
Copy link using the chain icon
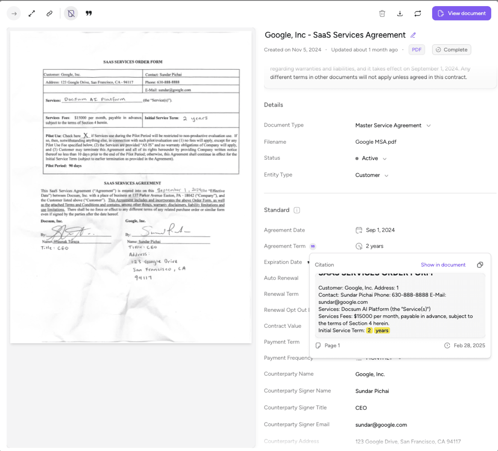[50, 13]
